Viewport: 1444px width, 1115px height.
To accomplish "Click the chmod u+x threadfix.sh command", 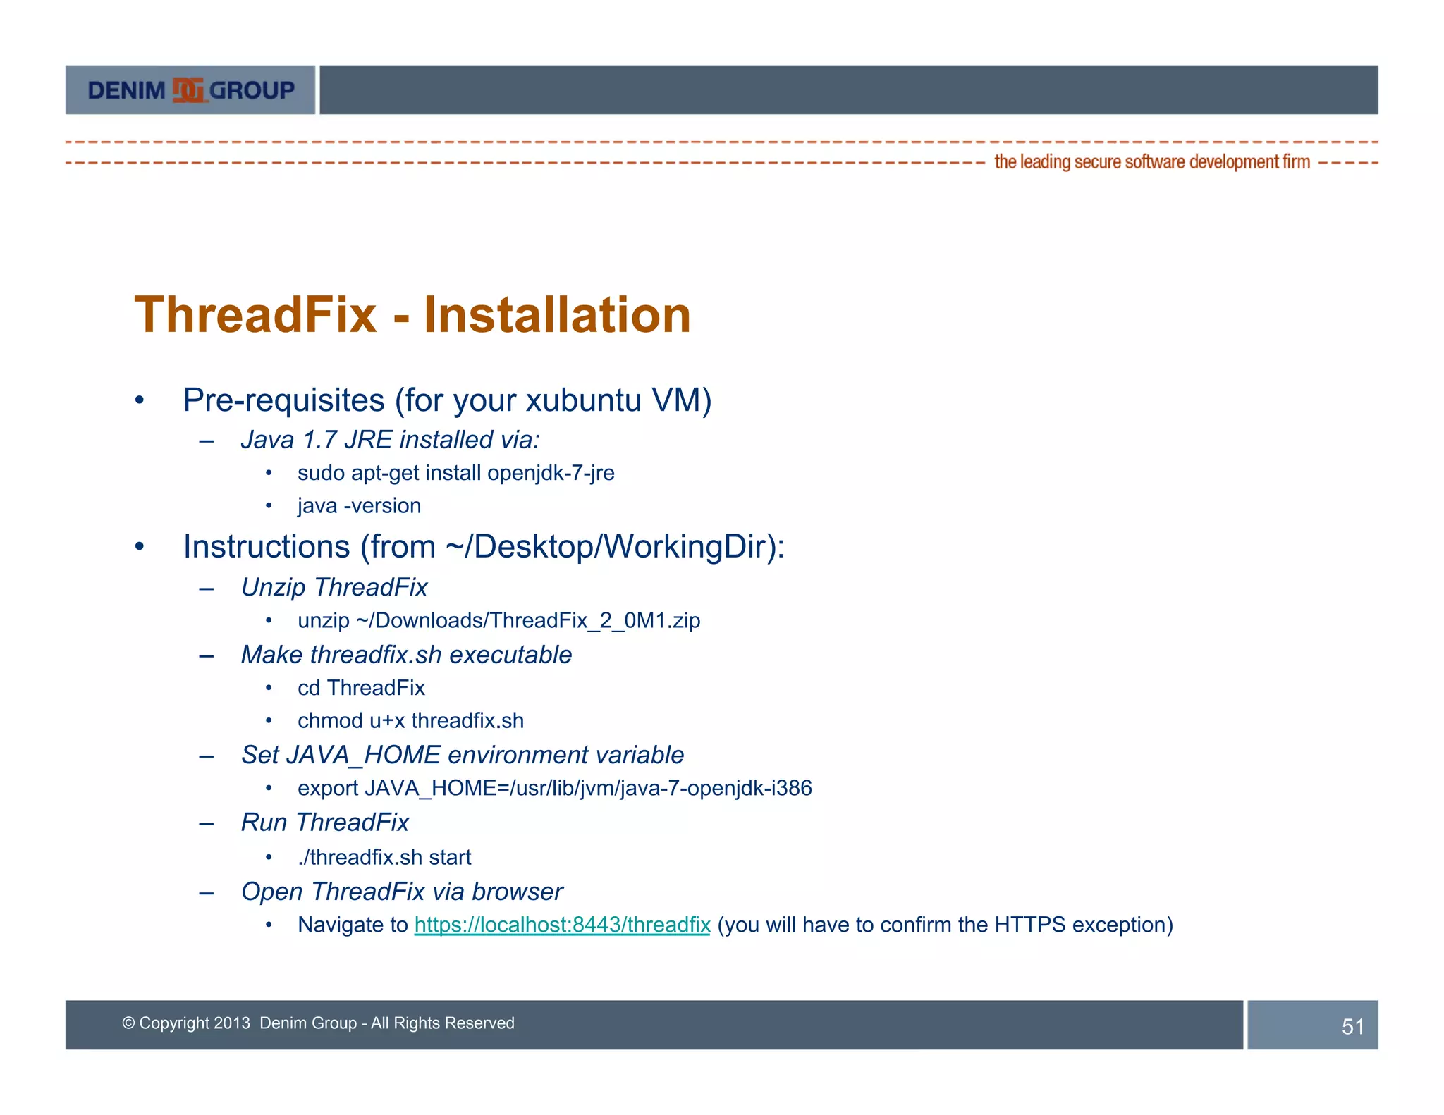I will point(410,721).
